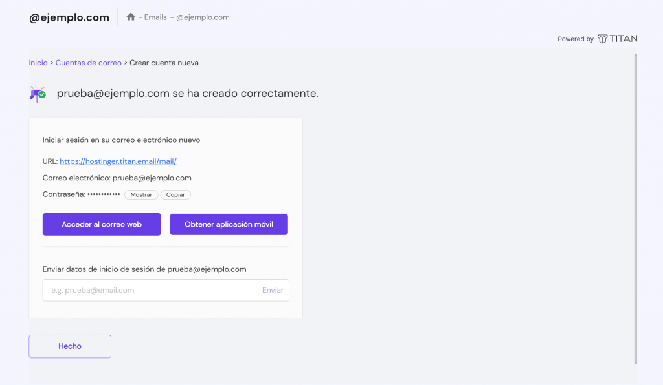Click the celebration icon beside the success message

point(36,93)
